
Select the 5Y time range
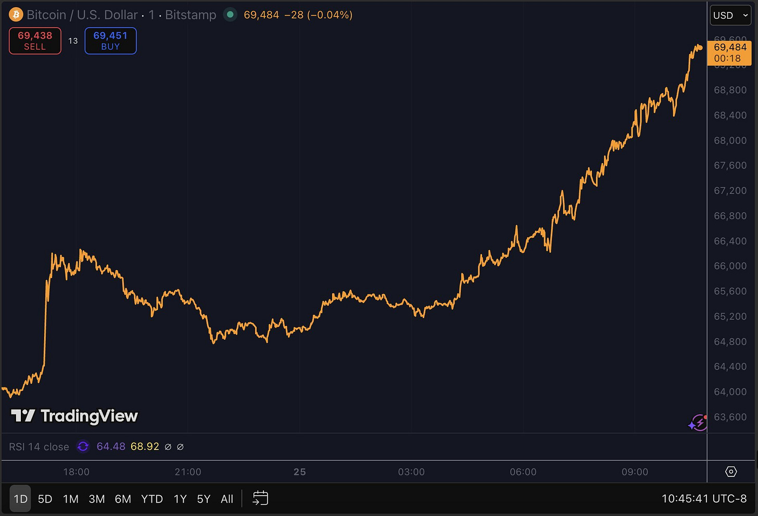coord(204,499)
